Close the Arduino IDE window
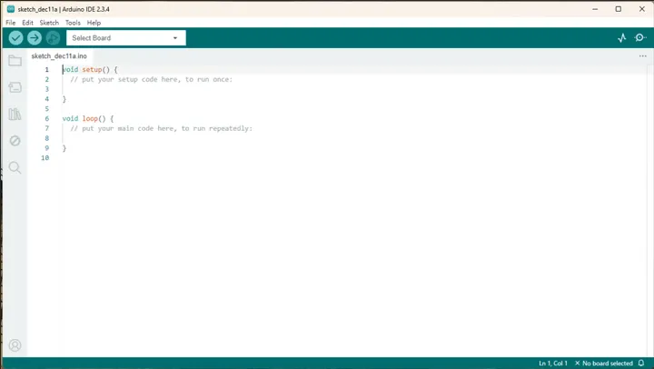Image resolution: width=654 pixels, height=369 pixels. pos(642,9)
